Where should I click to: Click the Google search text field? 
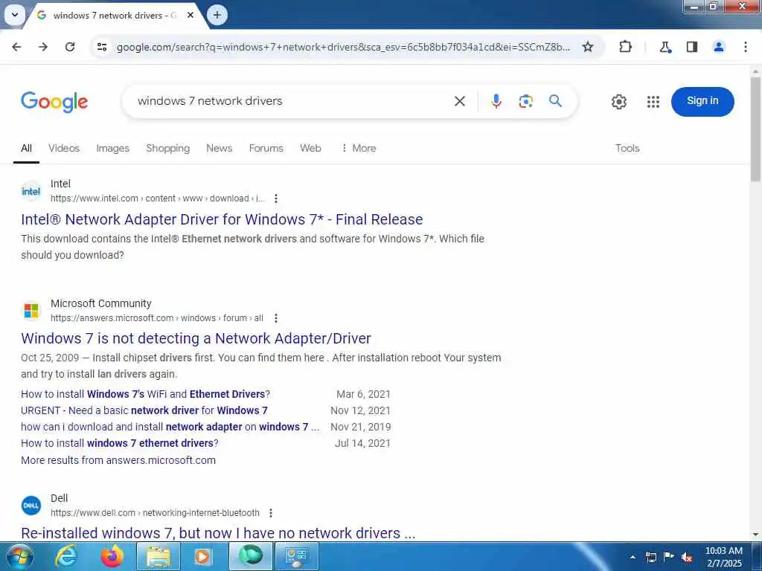click(292, 101)
